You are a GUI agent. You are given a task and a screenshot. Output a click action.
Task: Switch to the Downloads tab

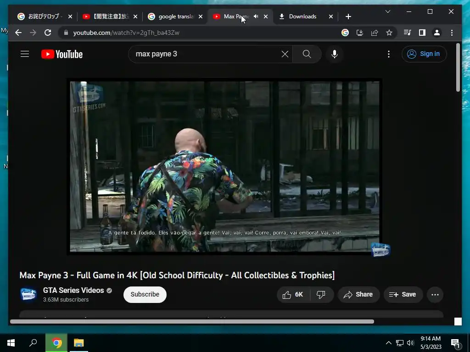(x=302, y=16)
